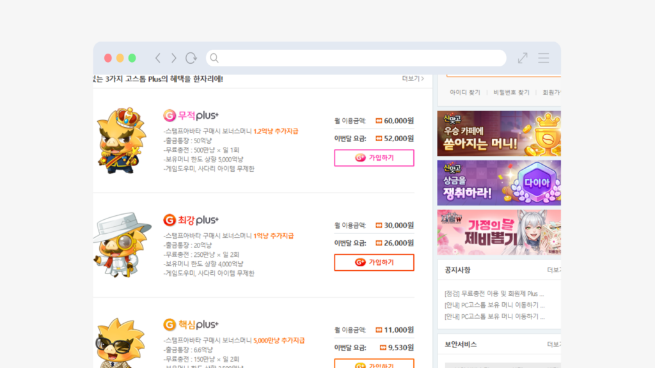Click the 무료충전 : 500만냥 × 일 1회 line

pos(201,149)
